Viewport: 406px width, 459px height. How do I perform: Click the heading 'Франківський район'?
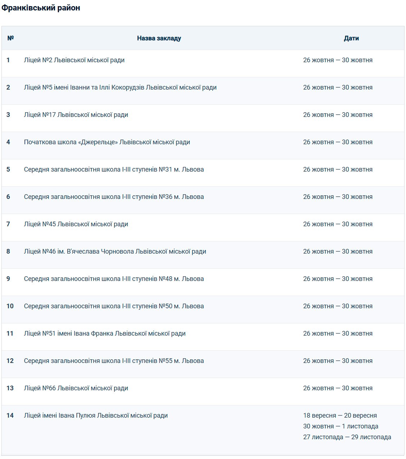[x=41, y=8]
